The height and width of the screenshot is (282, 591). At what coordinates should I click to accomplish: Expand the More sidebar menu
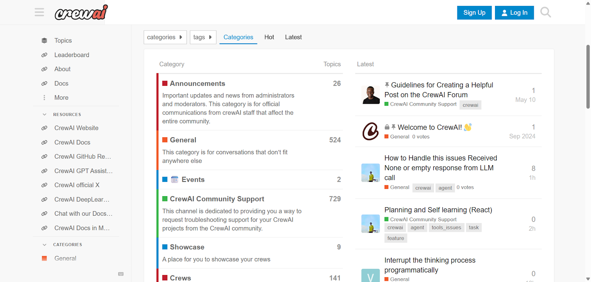61,98
